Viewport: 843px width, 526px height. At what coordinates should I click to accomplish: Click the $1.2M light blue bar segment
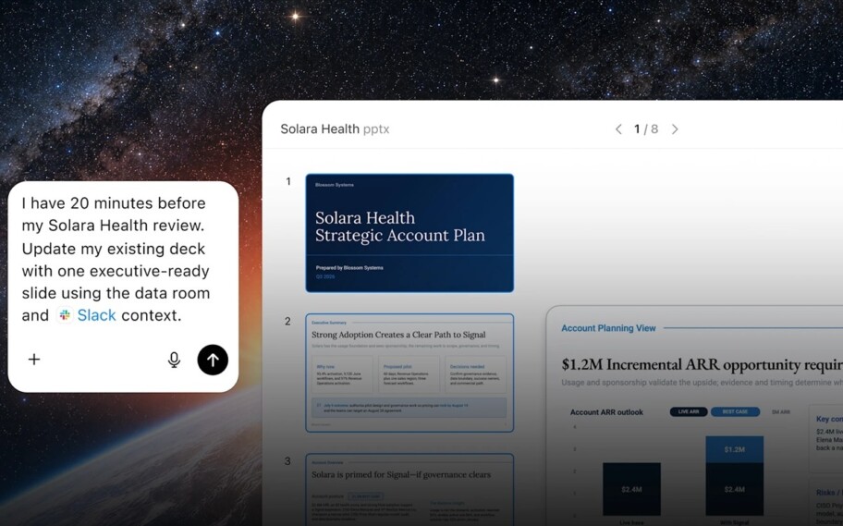[x=735, y=449]
